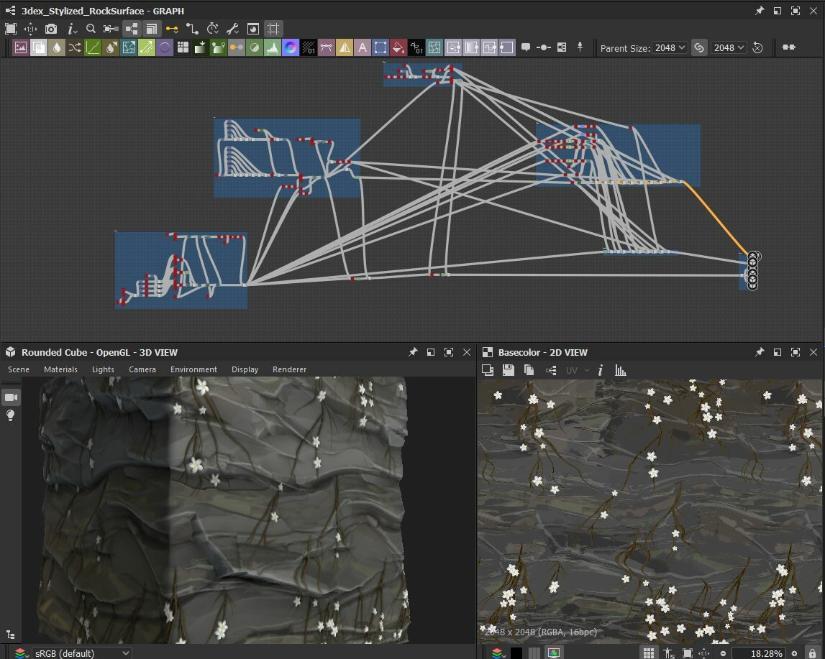Click the dot node icon next to the comment icon
This screenshot has height=659, width=825.
point(544,47)
